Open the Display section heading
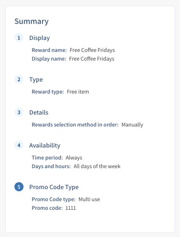The image size is (180, 237). point(40,38)
